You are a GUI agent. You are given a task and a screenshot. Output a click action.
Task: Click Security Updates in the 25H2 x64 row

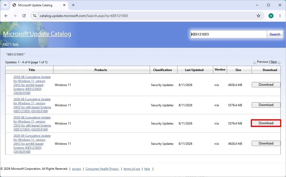(x=162, y=123)
